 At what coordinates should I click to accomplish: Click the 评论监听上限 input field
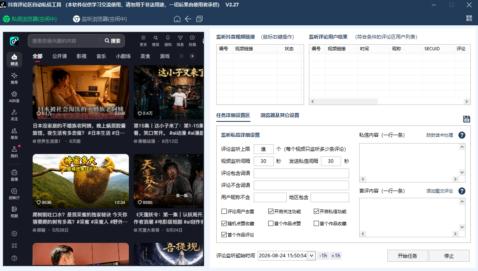point(263,149)
